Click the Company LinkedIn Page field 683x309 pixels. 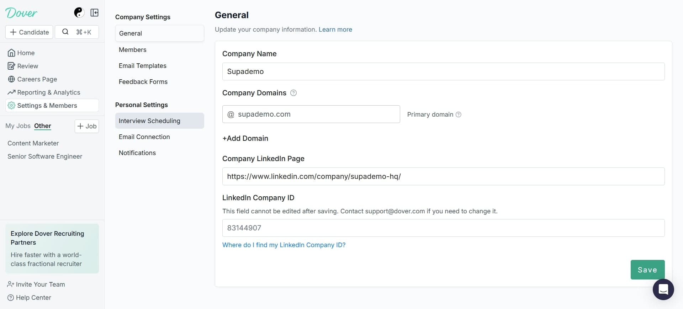(443, 176)
